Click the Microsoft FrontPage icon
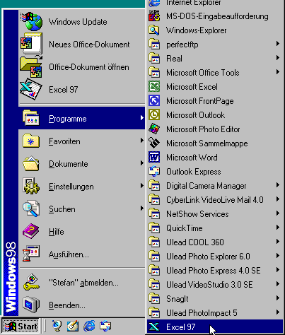This screenshot has height=335, width=285. point(154,100)
